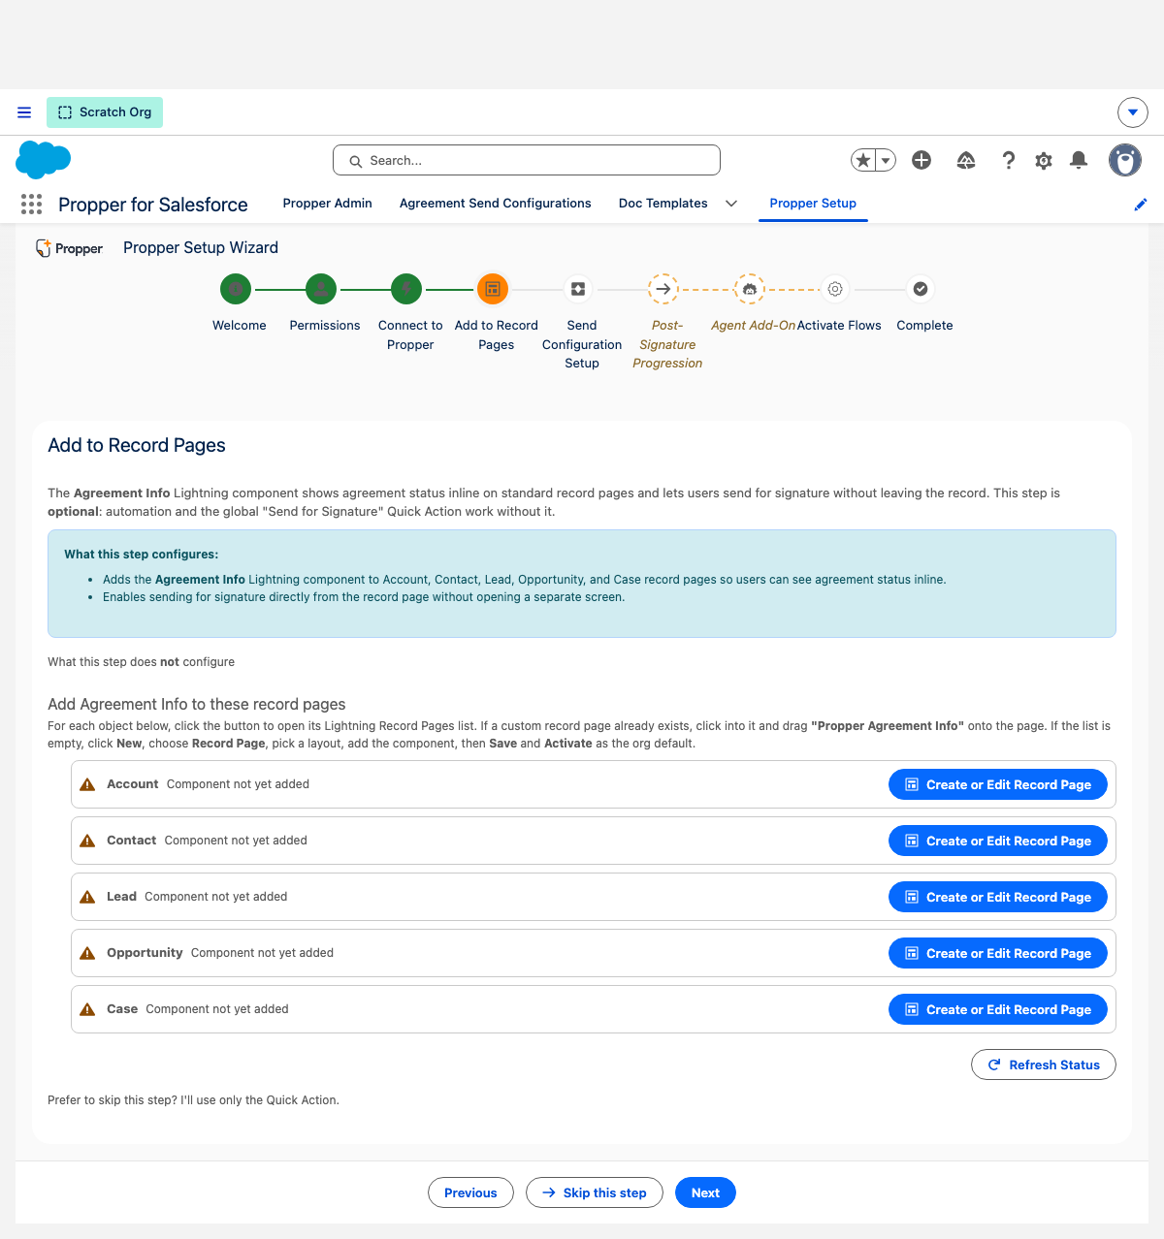Click Create or Edit Record Page for Lead
1164x1239 pixels.
998,897
